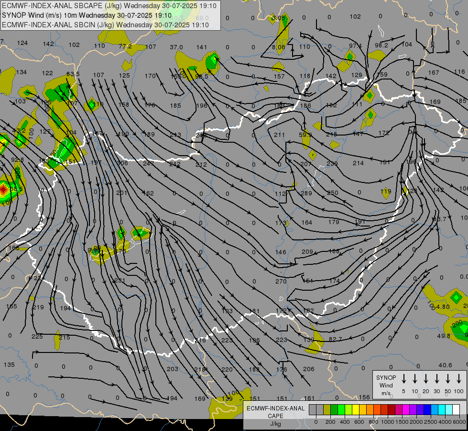Screen dimensions: 468x431
Task: Click the map value 40.6
Action: [446, 365]
